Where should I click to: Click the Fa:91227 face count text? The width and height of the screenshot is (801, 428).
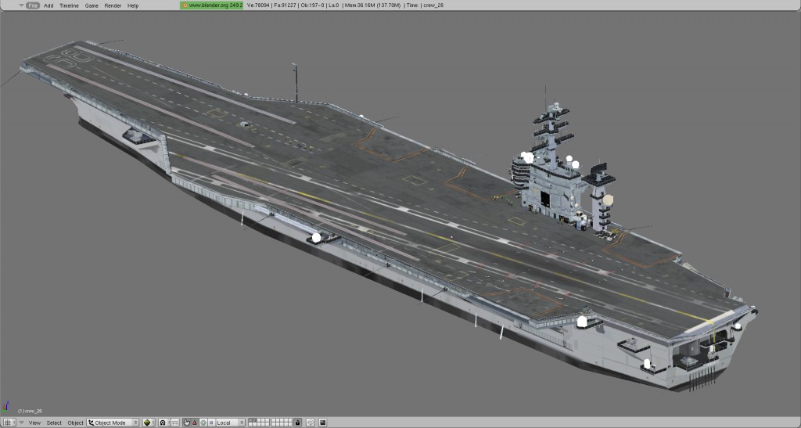point(284,5)
